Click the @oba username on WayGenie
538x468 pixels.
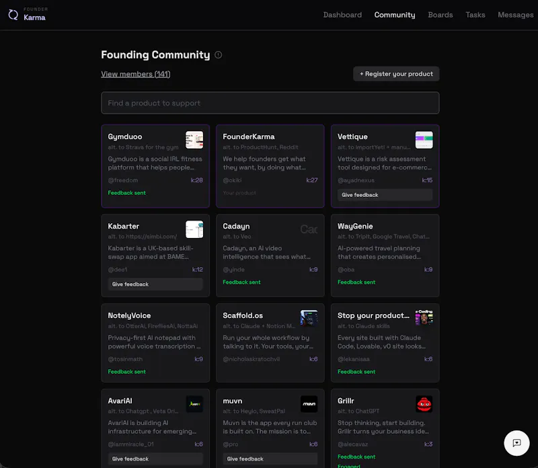346,270
